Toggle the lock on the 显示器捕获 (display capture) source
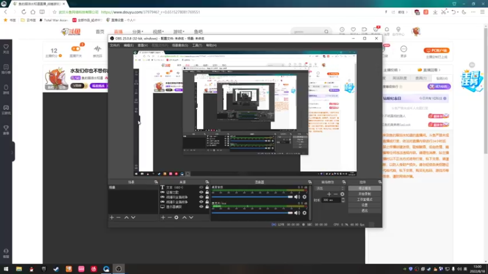The image size is (488, 274). pos(207,206)
